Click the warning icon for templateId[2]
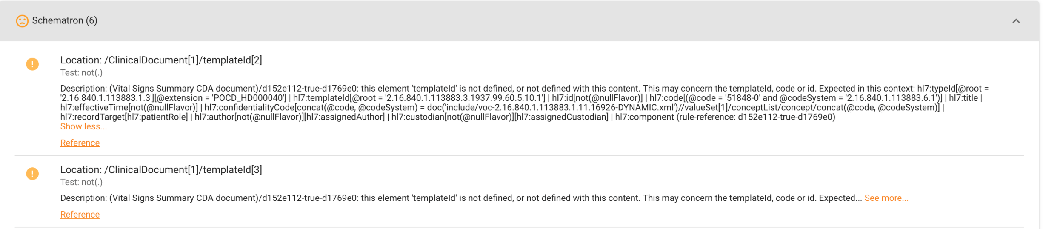Screen dimensions: 1043x229 coord(32,64)
